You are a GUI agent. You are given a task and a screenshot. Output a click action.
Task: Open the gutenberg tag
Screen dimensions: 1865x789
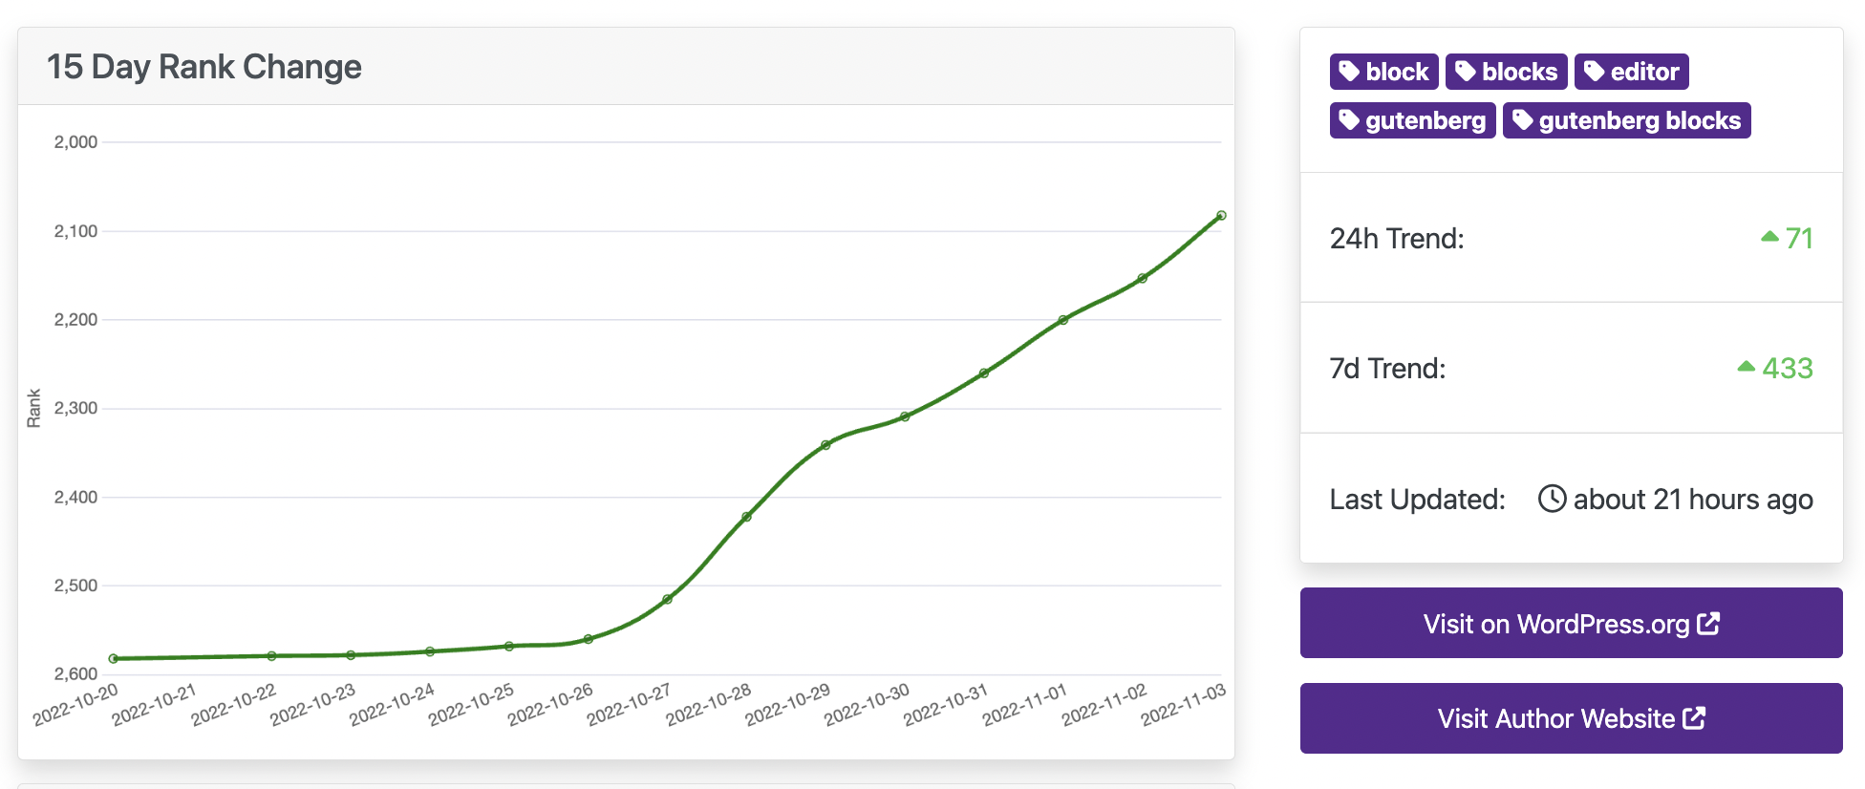tap(1412, 120)
